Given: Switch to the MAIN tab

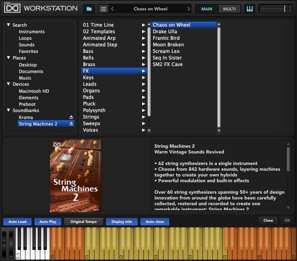Looking at the screenshot, I should (x=207, y=9).
